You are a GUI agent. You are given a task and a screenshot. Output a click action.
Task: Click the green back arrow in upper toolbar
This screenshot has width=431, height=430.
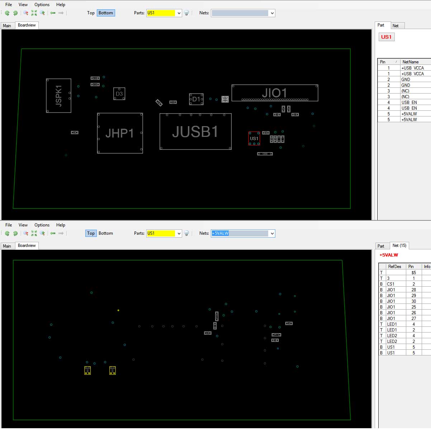point(53,13)
